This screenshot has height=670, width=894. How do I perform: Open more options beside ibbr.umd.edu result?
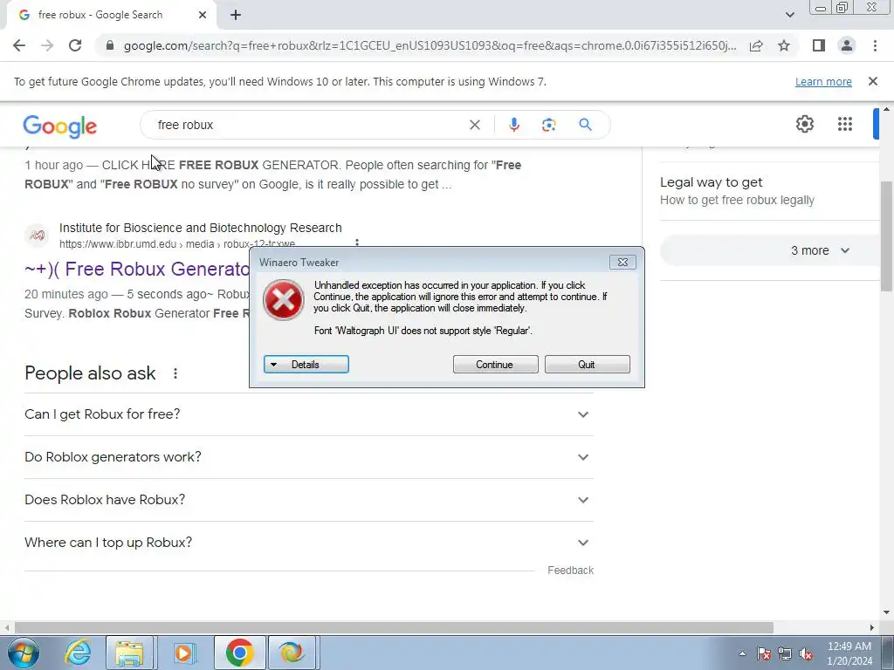click(x=357, y=243)
